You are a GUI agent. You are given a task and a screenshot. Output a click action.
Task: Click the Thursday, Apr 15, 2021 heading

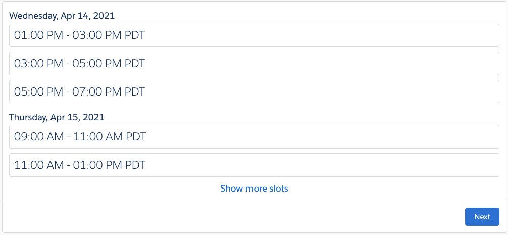tap(57, 117)
